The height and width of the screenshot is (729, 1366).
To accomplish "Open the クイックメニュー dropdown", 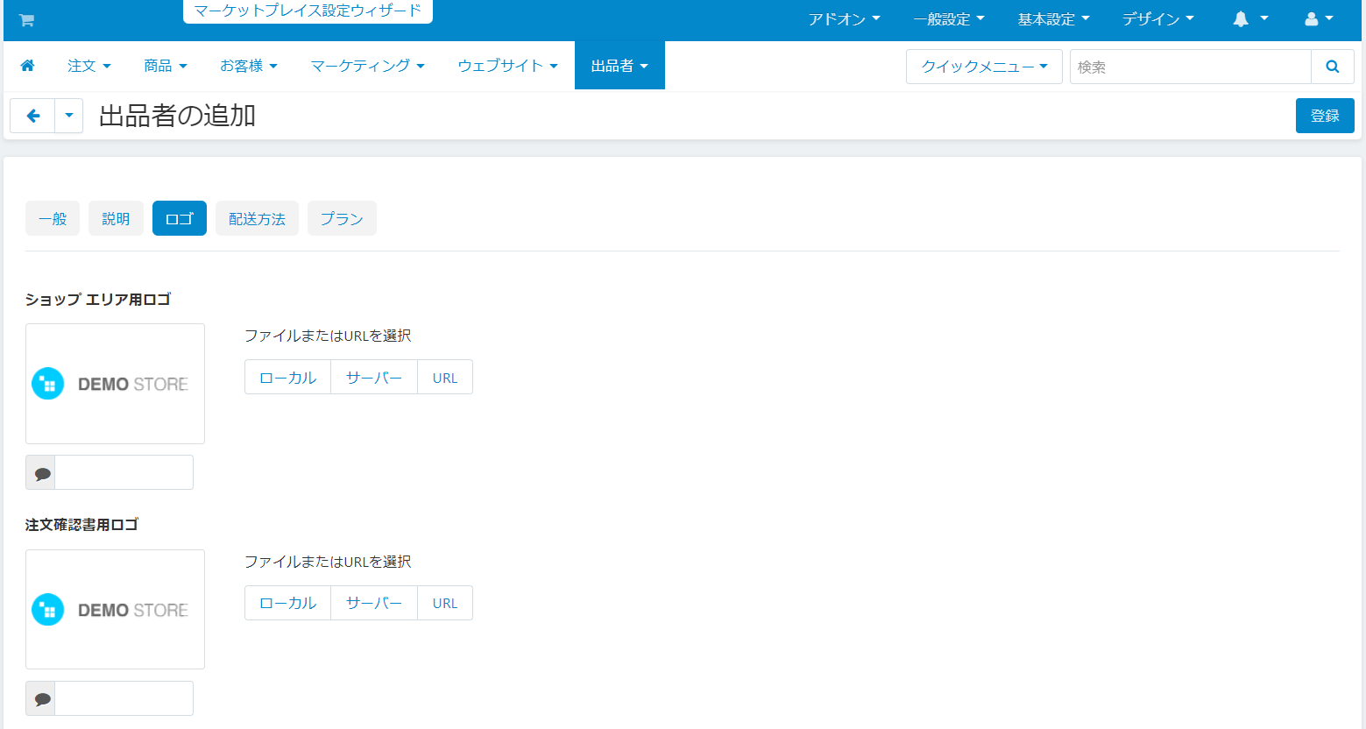I will (x=983, y=67).
